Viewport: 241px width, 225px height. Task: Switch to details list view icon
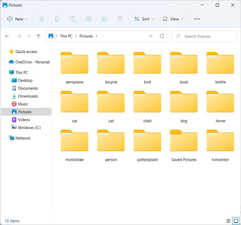228,221
